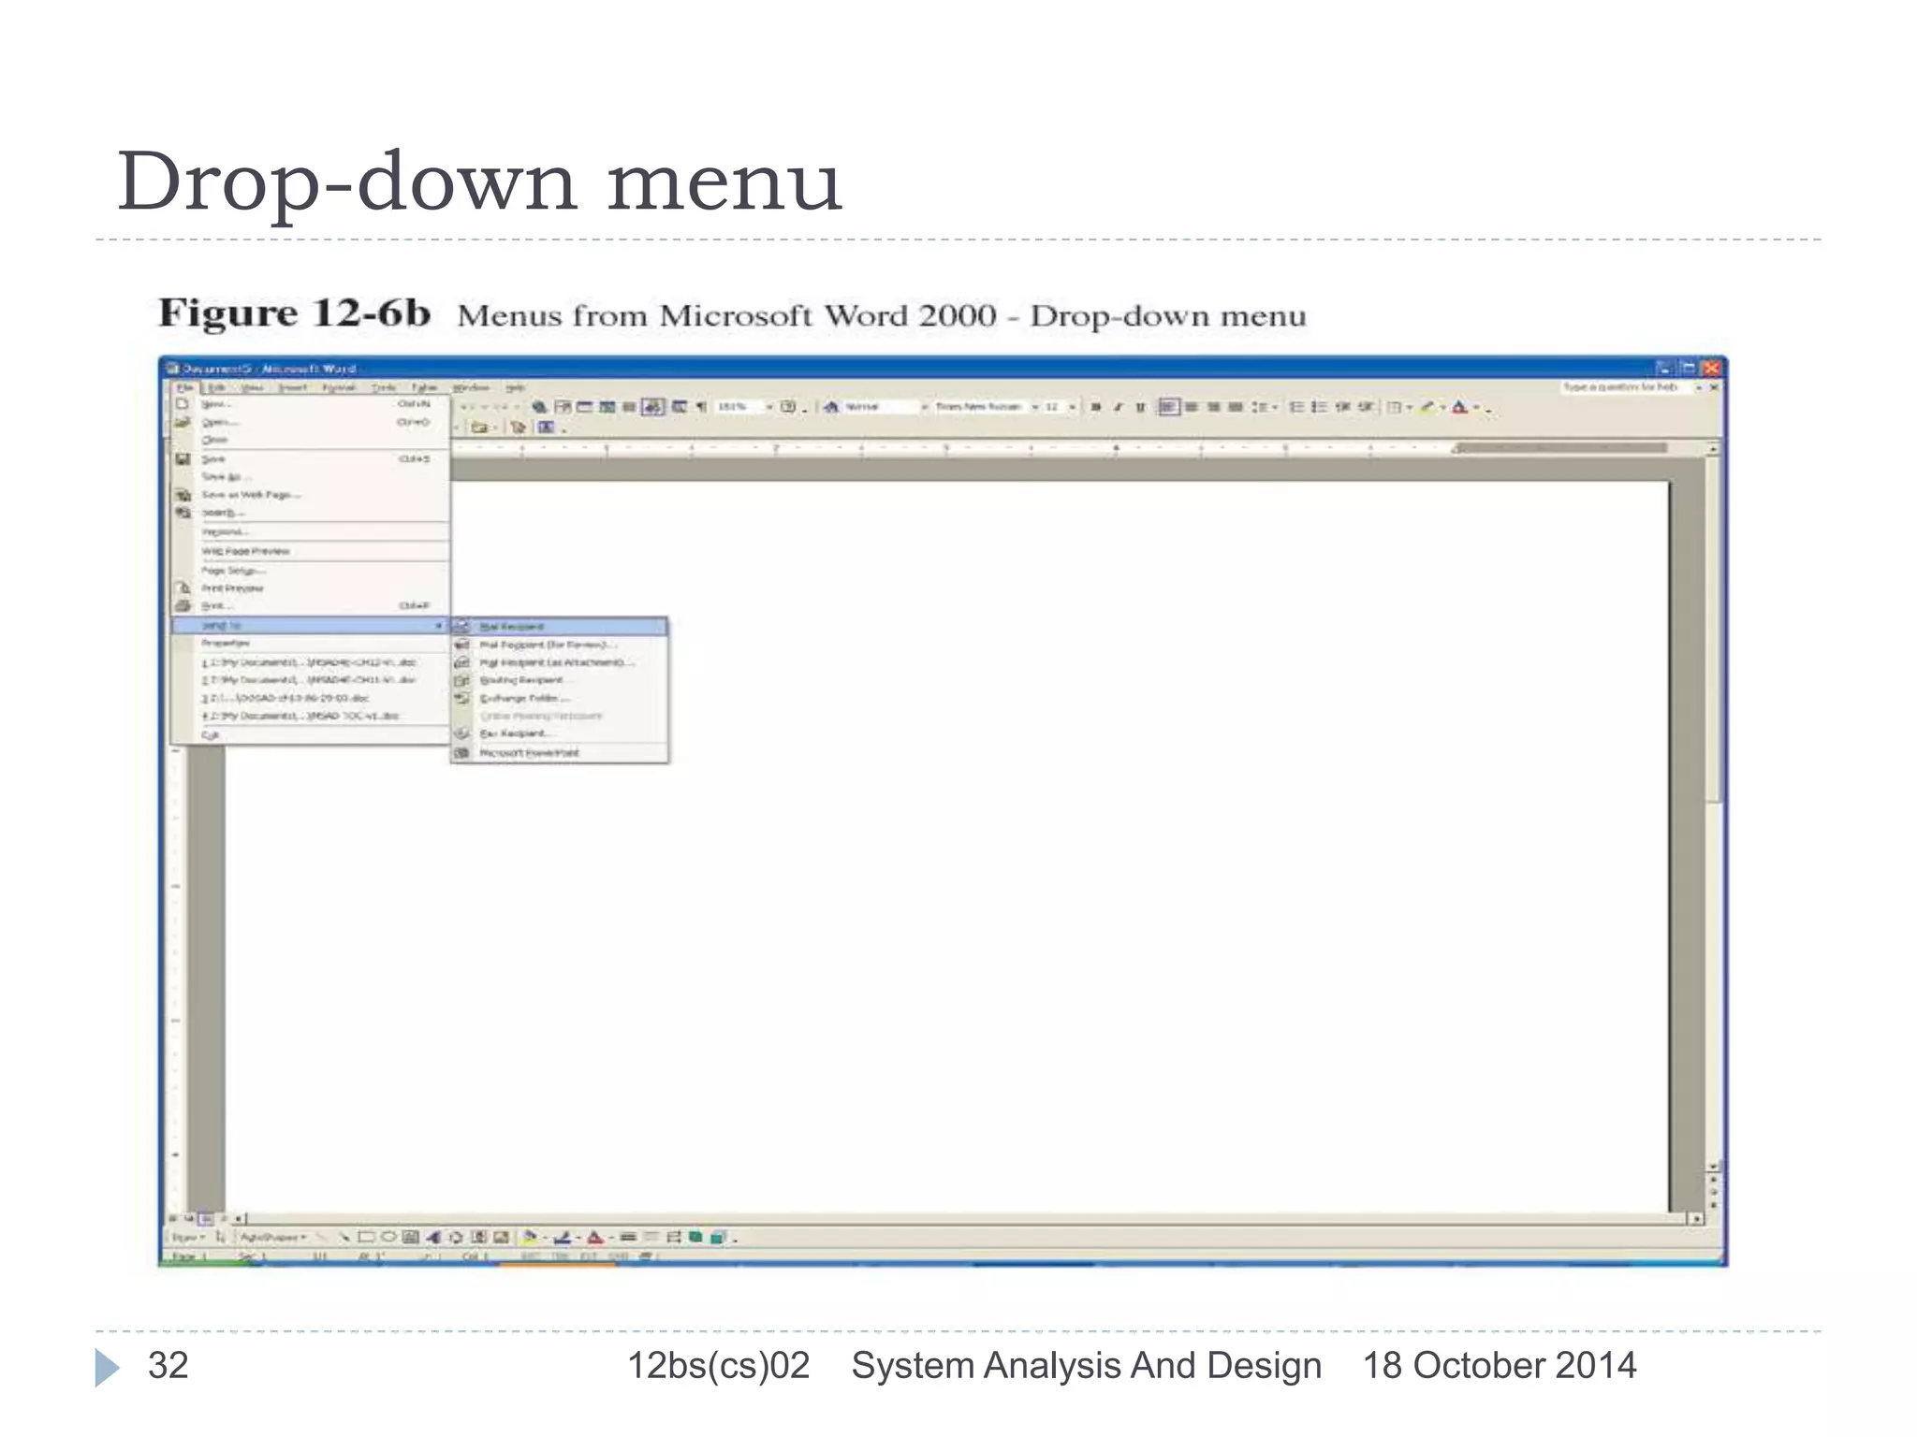Click the Save disk icon in File menu

tap(183, 459)
